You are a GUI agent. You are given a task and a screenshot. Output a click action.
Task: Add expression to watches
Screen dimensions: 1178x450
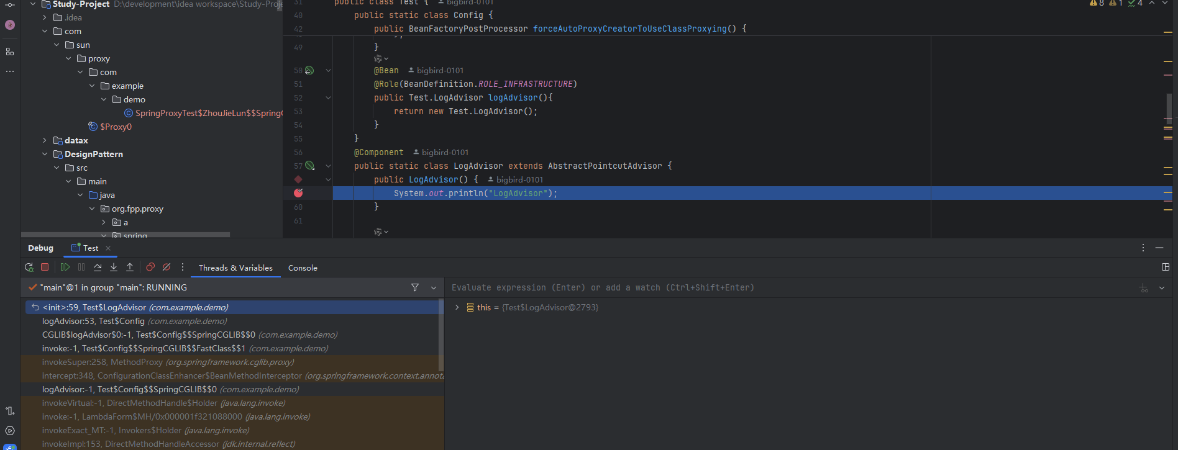pos(1144,288)
